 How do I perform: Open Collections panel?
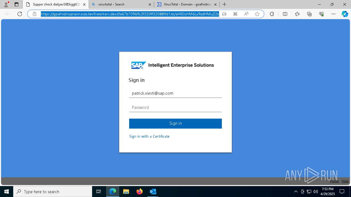click(x=309, y=14)
